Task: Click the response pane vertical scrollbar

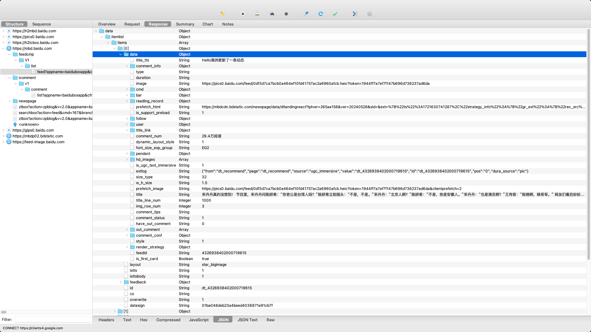Action: [x=589, y=144]
